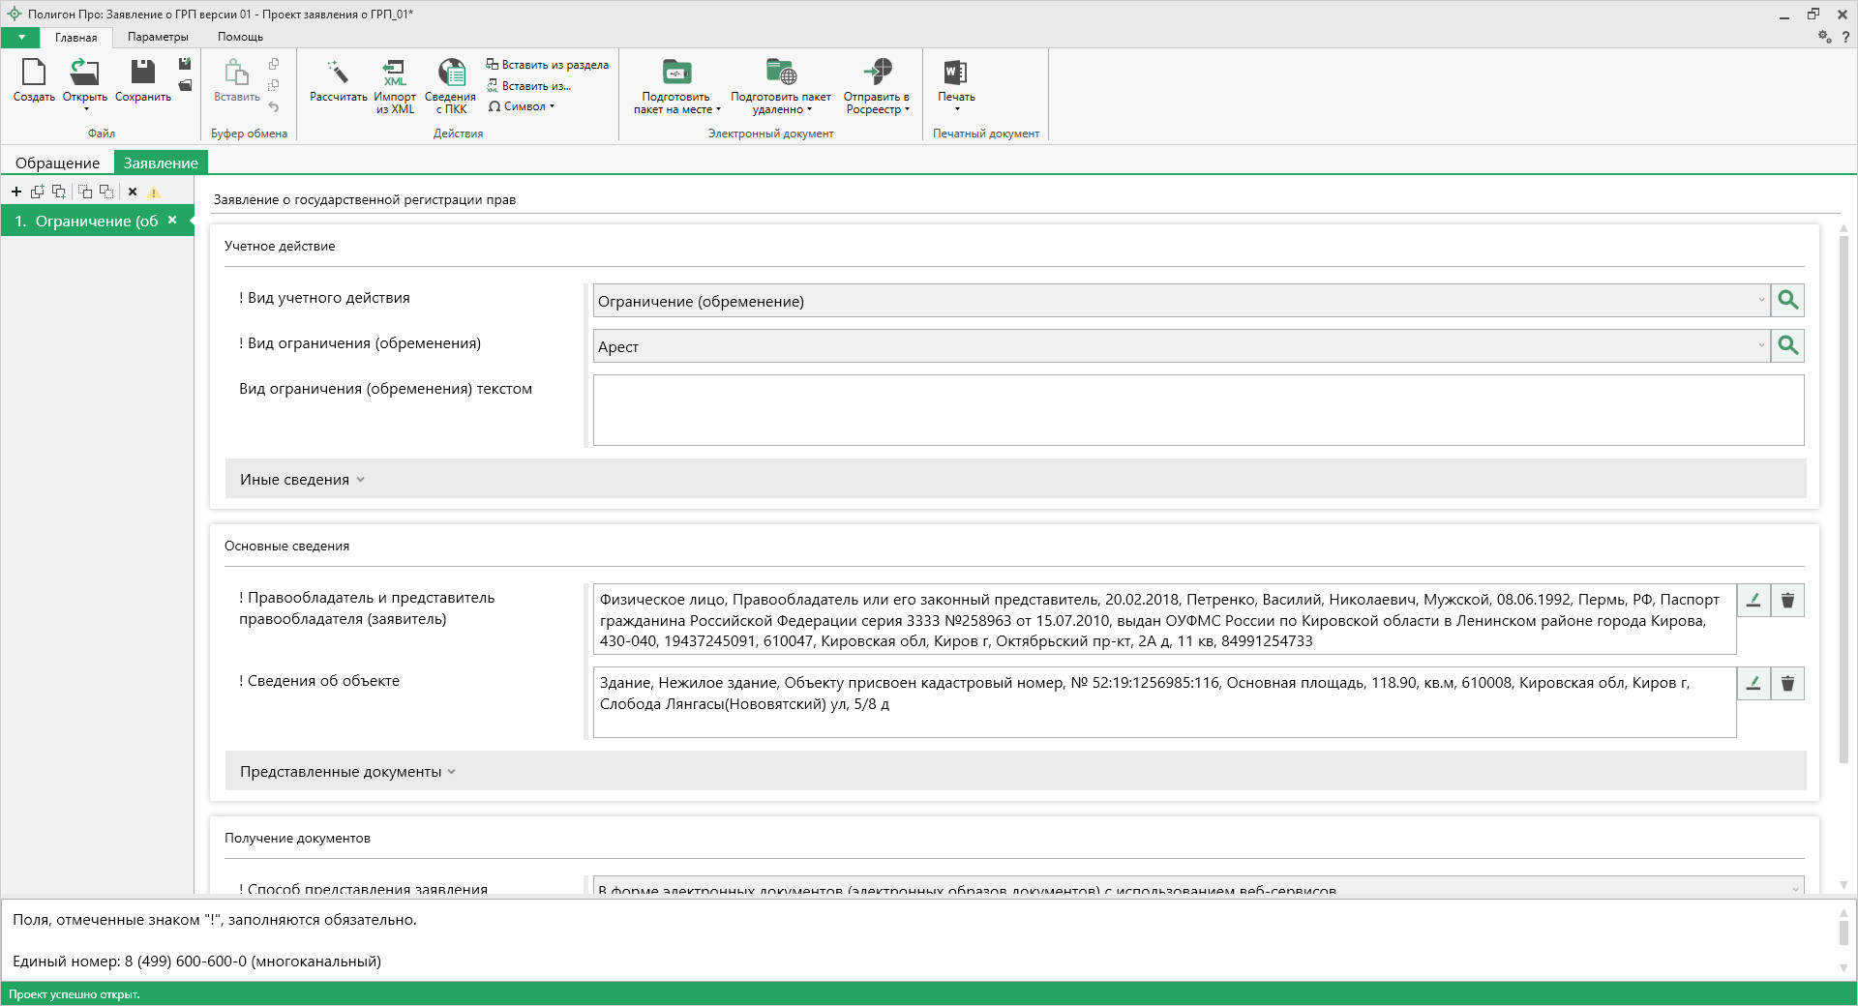This screenshot has height=1006, width=1858.
Task: Select the Заявление tab
Action: point(161,163)
